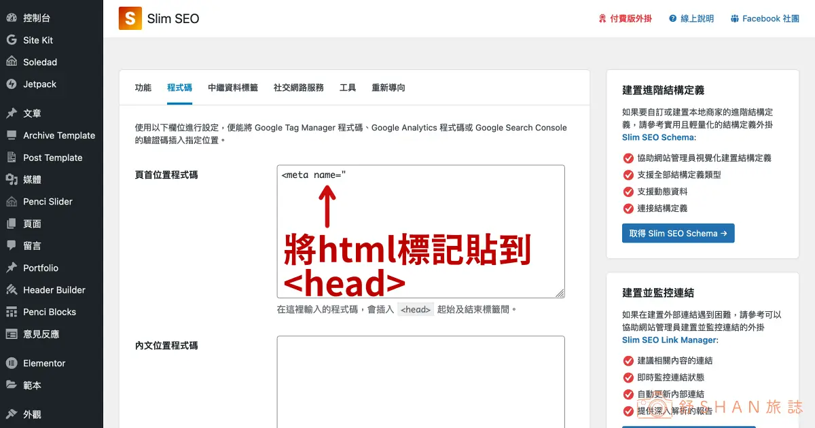
Task: Click inside the 內文位置程式碼 textarea
Action: click(420, 382)
